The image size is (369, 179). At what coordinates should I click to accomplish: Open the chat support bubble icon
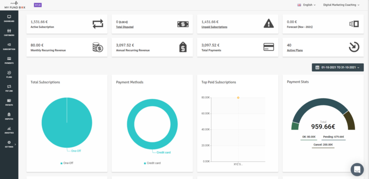click(x=357, y=169)
